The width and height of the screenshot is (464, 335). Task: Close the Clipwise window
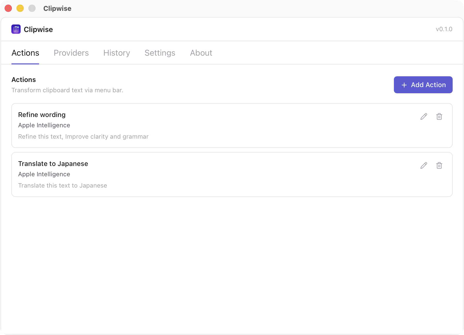(x=8, y=8)
